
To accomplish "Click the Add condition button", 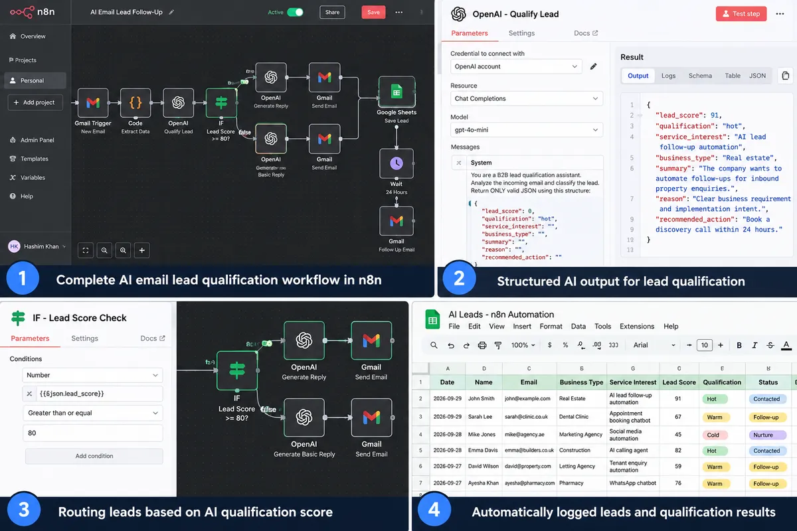I will [94, 456].
